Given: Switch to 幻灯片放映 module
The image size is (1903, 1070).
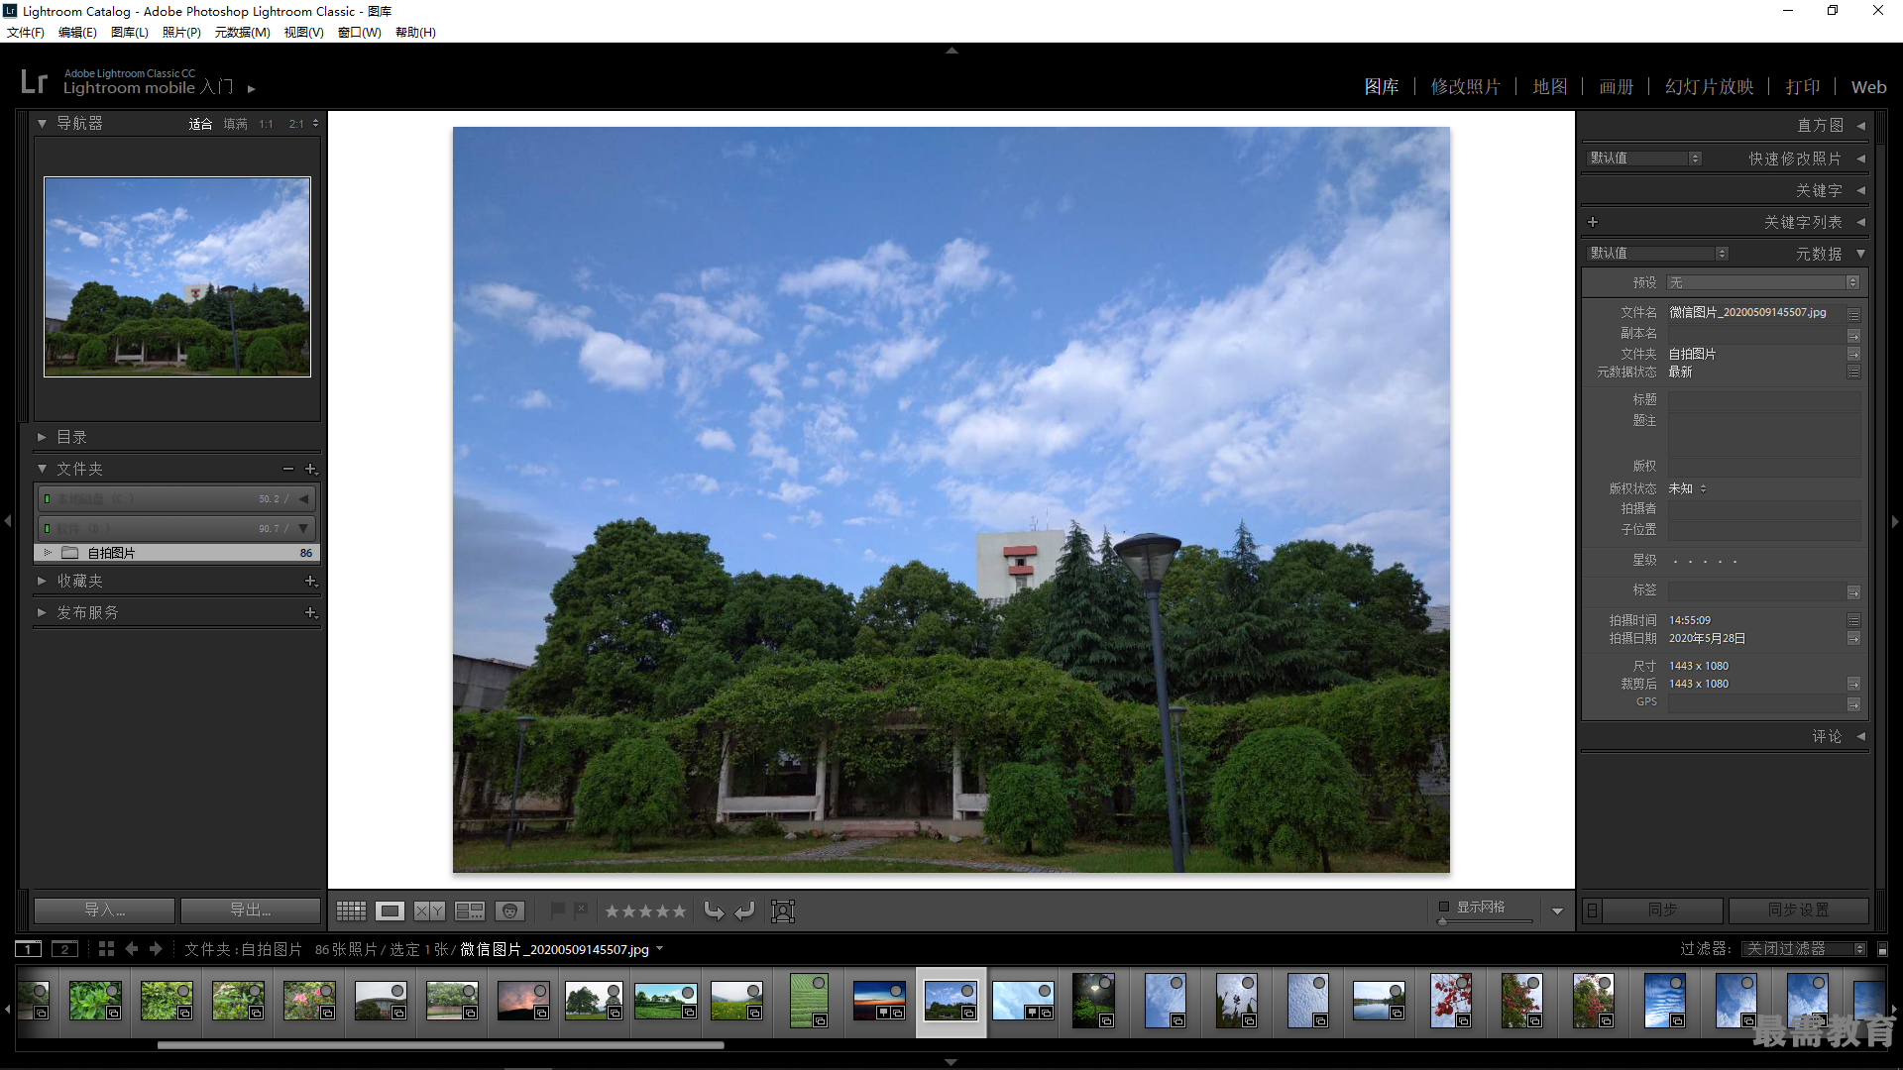Looking at the screenshot, I should click(x=1710, y=87).
